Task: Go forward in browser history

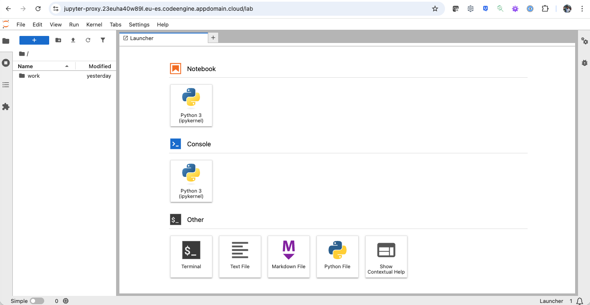Action: click(23, 9)
